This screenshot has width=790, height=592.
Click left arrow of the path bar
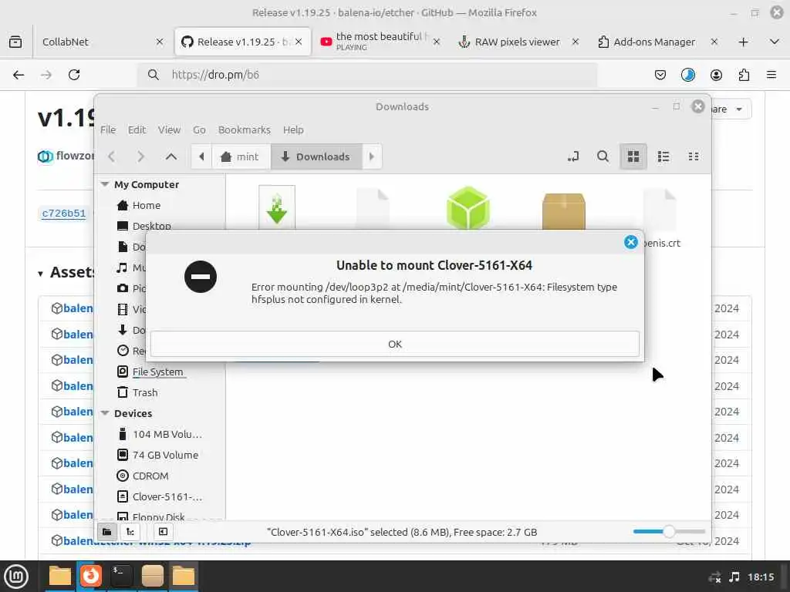pyautogui.click(x=201, y=156)
